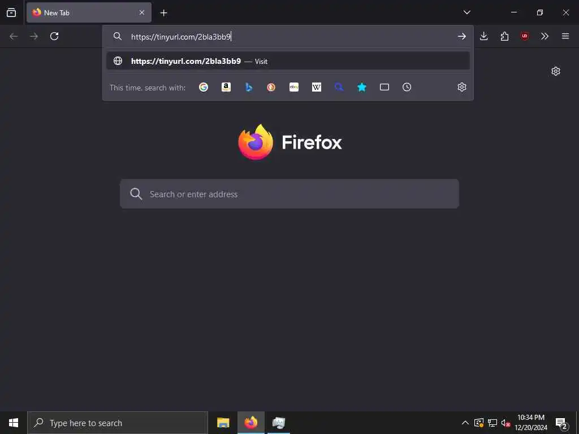579x434 pixels.
Task: Click the Go arrow in address bar
Action: (461, 36)
